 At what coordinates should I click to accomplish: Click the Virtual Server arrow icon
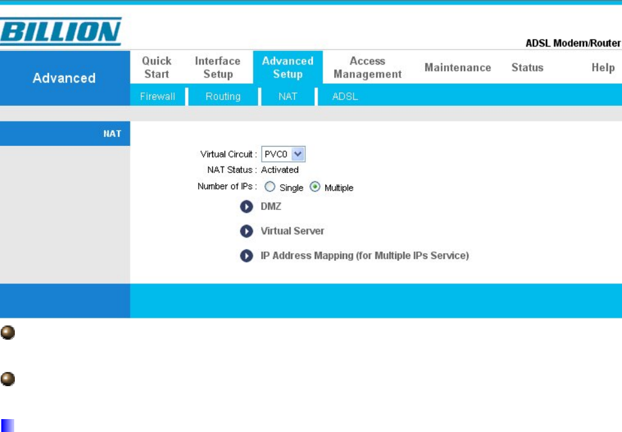246,231
